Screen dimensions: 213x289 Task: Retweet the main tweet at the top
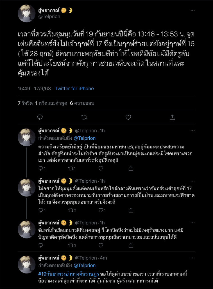coord(84,117)
